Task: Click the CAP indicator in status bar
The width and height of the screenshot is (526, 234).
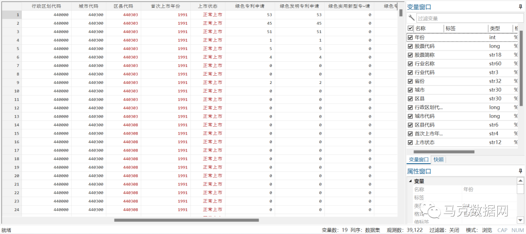Action: click(x=502, y=230)
